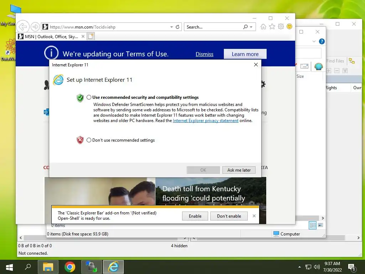This screenshot has width=365, height=274.
Task: Refresh the MSN page
Action: pyautogui.click(x=178, y=27)
